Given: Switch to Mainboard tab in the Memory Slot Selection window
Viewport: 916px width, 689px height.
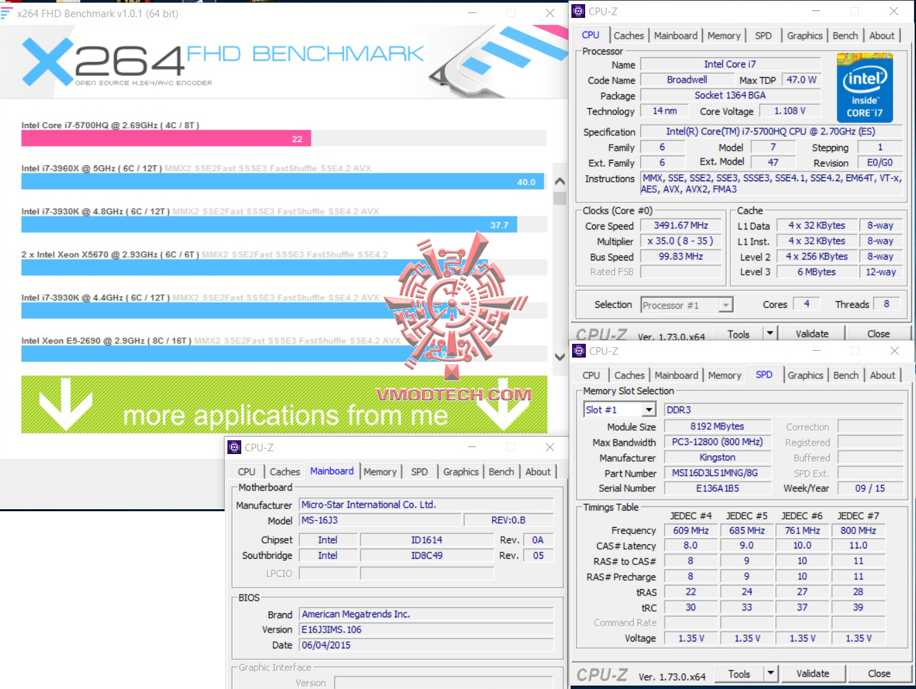Looking at the screenshot, I should 676,375.
